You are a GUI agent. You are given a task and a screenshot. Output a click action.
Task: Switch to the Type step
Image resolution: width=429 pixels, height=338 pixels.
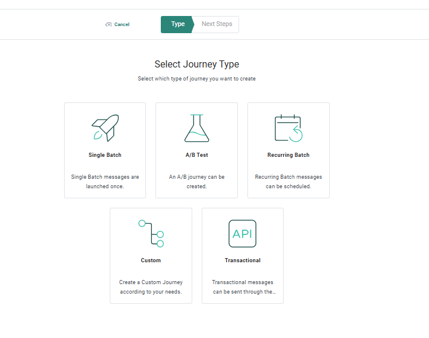177,24
